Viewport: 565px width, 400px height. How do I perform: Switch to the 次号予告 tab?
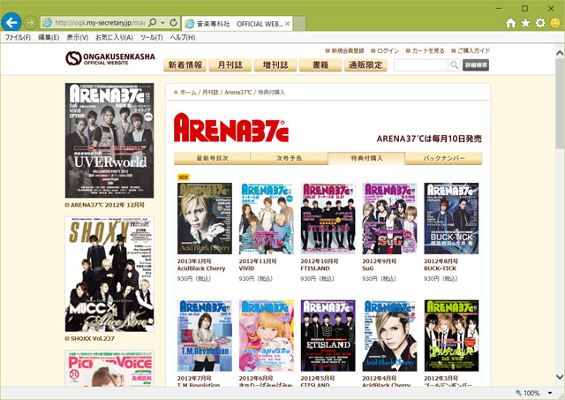point(289,158)
